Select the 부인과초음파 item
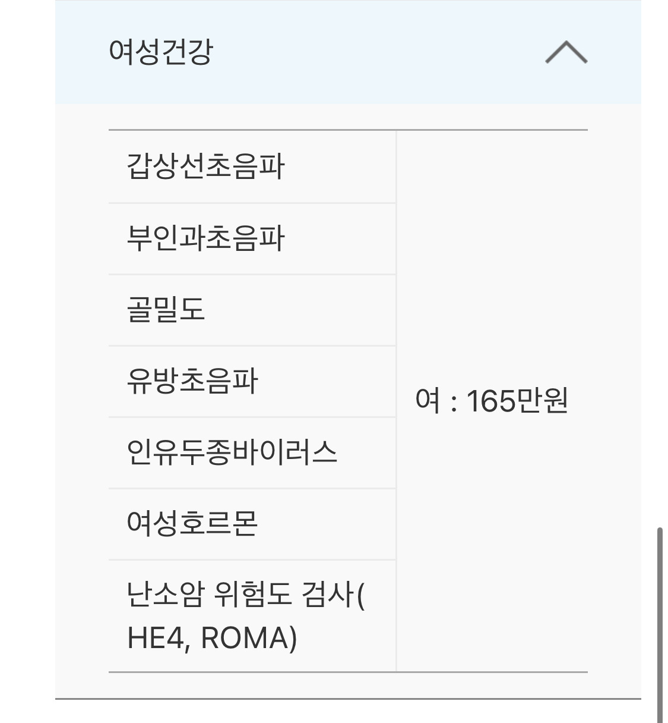This screenshot has height=723, width=668. (205, 238)
